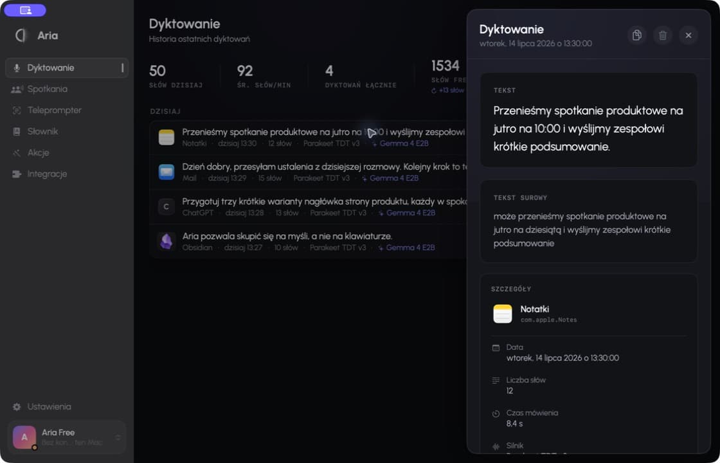Viewport: 720px width, 463px height.
Task: Click the Notatki app icon in history list
Action: pos(166,138)
